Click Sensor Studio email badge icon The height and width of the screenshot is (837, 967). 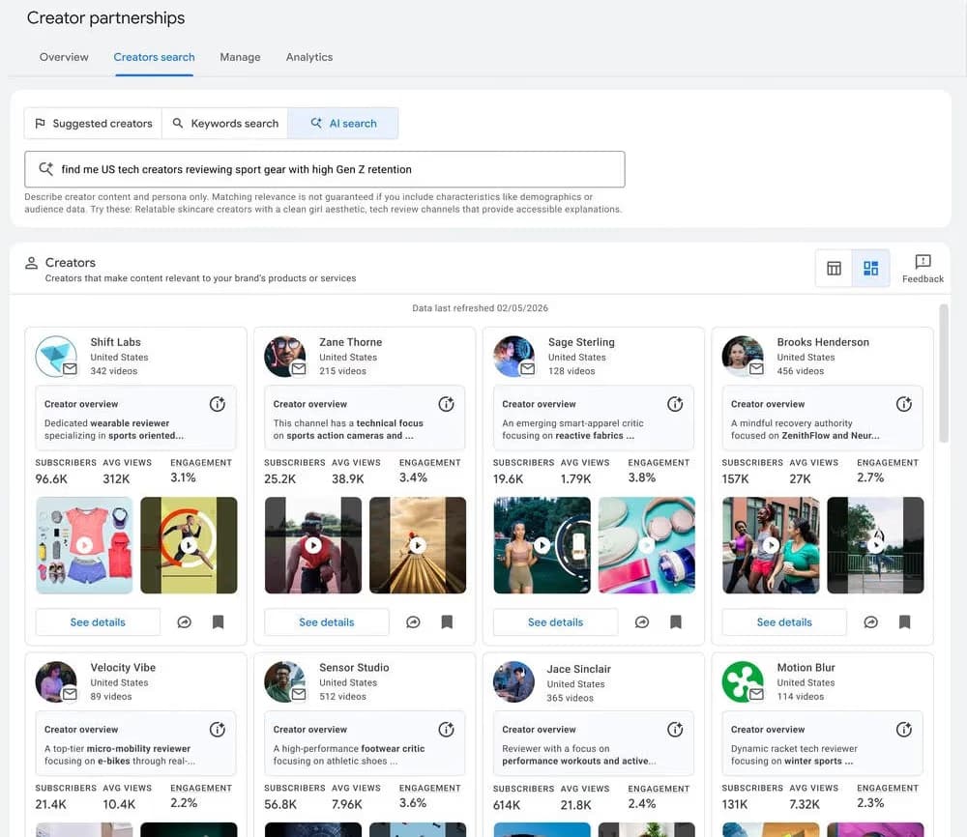[299, 694]
